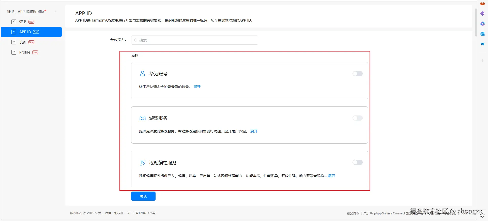Open the toolbox icon in the Edge sidebar

482,4
